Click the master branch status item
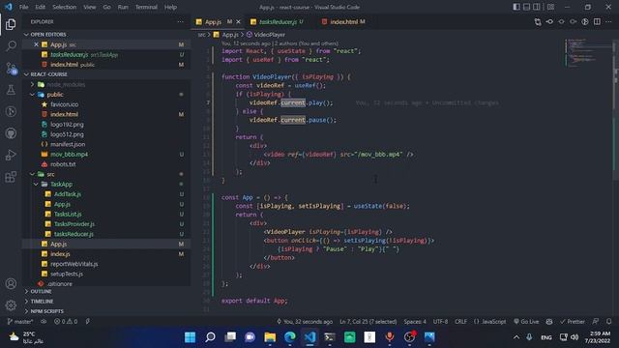The width and height of the screenshot is (619, 348). coord(20,322)
